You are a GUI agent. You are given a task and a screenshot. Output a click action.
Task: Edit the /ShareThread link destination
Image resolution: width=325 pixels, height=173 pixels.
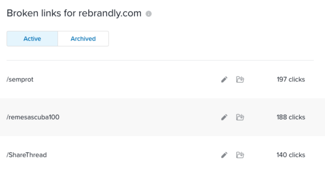coord(224,155)
